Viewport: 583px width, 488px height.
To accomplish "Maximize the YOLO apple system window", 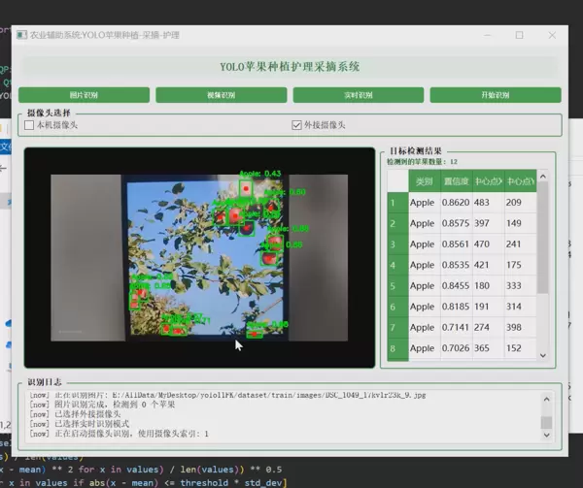I will point(519,35).
